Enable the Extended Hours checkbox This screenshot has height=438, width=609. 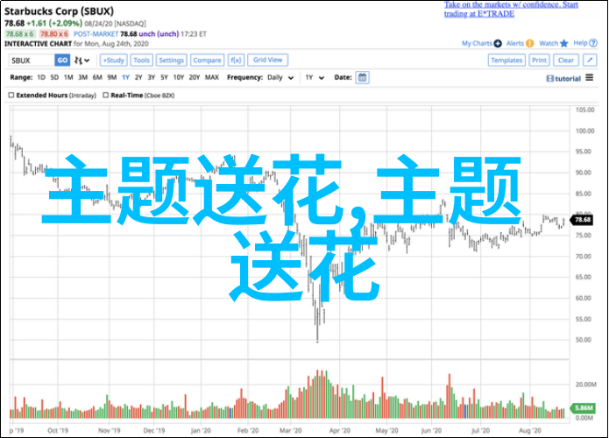pos(13,94)
